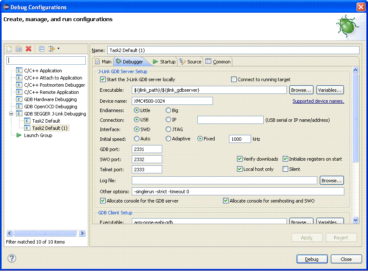Toggle Local host only checkbox
This screenshot has height=274, width=368.
240,169
